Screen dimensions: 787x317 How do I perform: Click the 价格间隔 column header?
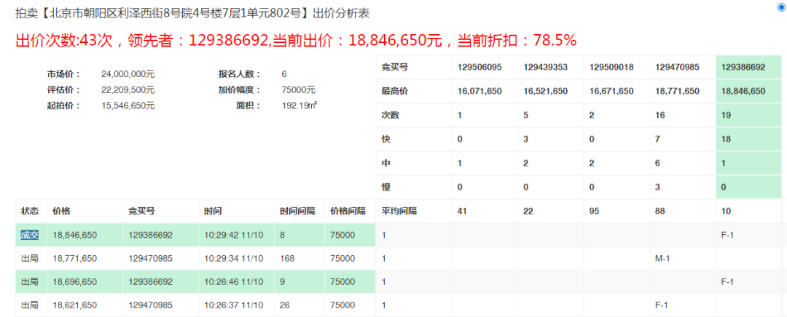tap(348, 211)
